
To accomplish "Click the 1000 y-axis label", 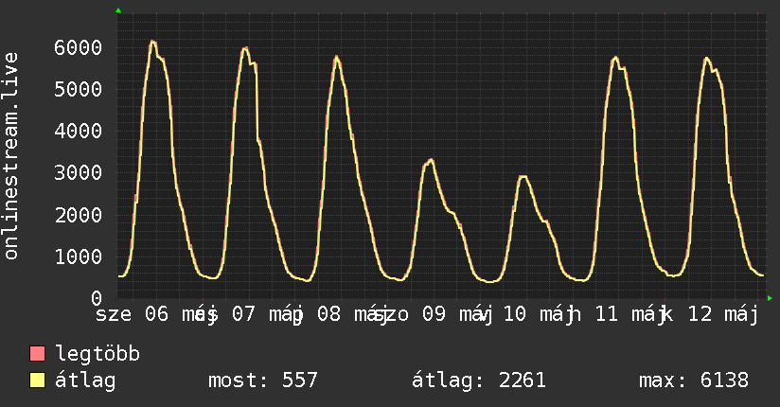I will (79, 257).
